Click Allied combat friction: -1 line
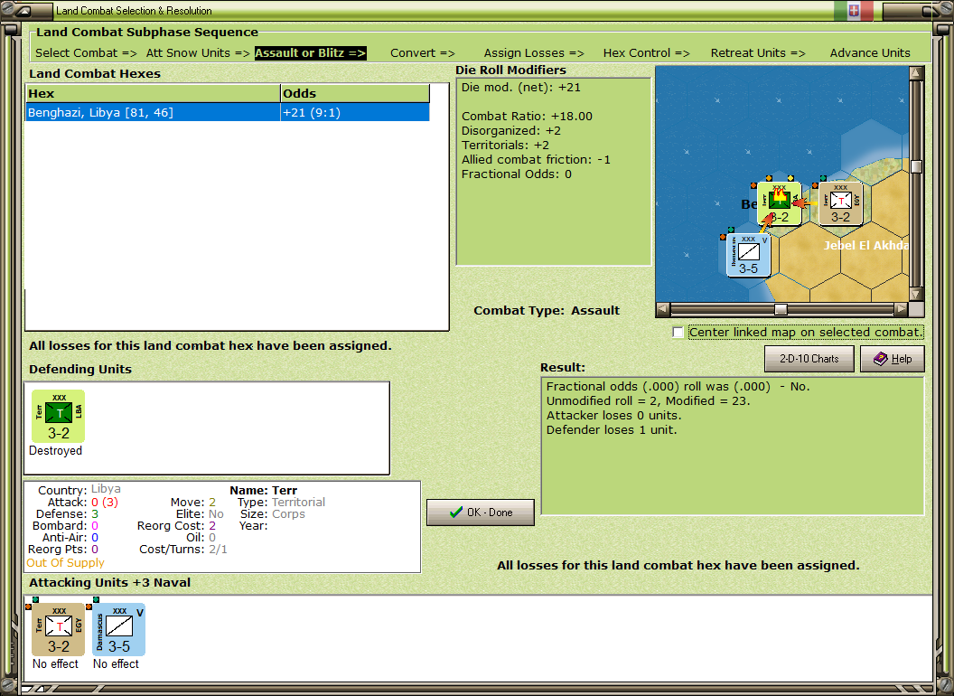This screenshot has width=954, height=696. (x=536, y=160)
